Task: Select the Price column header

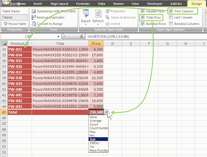Action: (x=96, y=44)
